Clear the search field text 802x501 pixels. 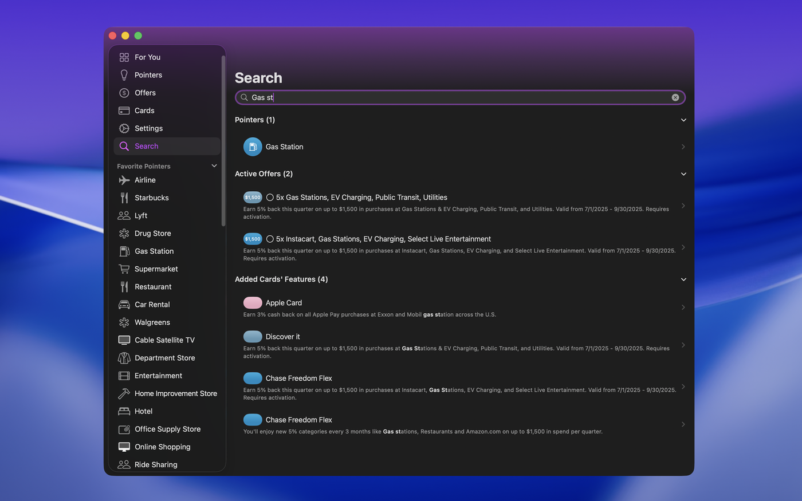click(x=675, y=97)
